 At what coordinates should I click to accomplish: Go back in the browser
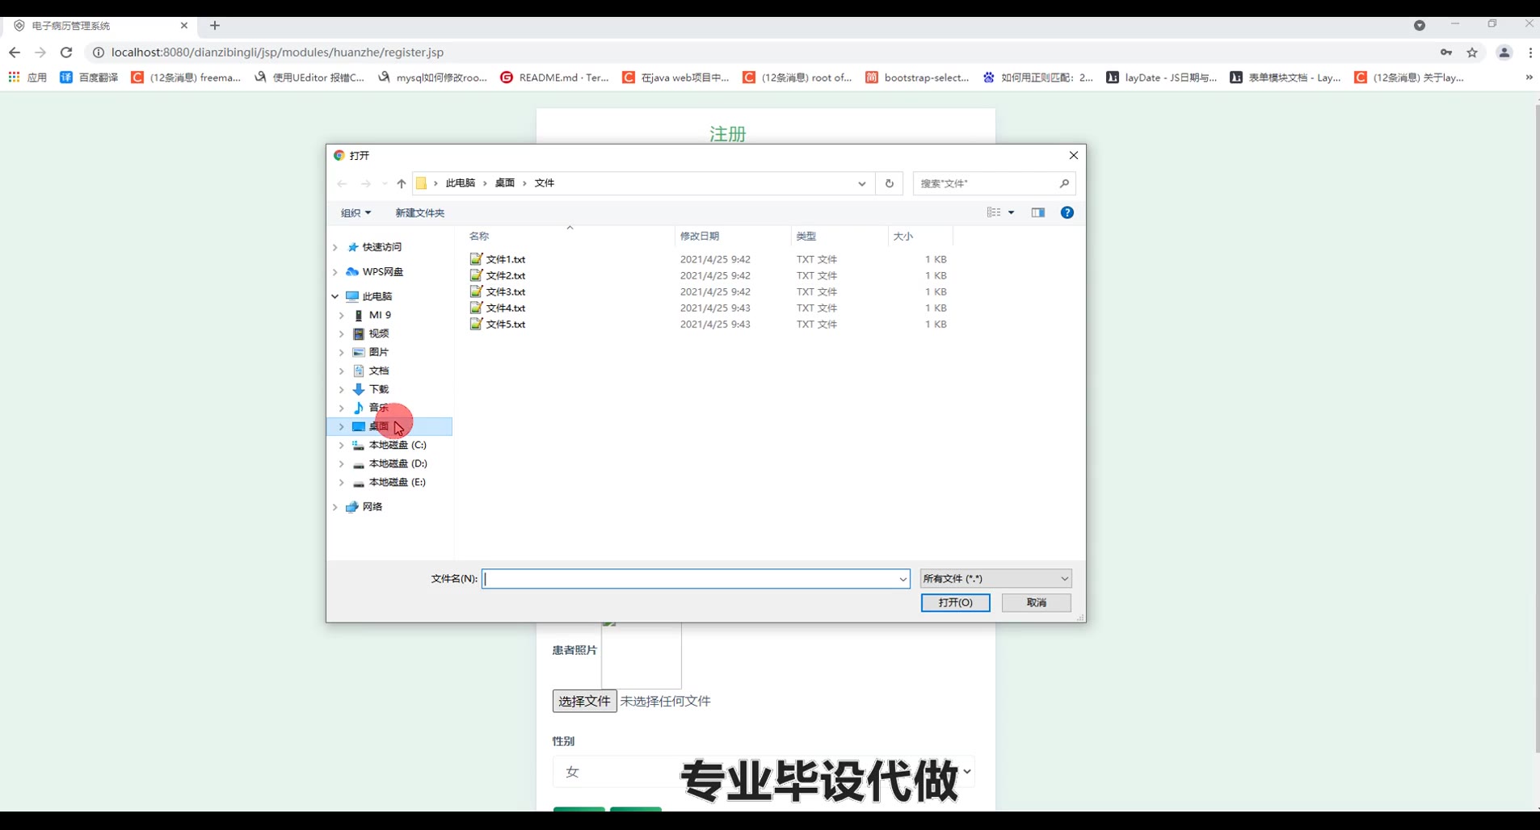click(x=15, y=52)
